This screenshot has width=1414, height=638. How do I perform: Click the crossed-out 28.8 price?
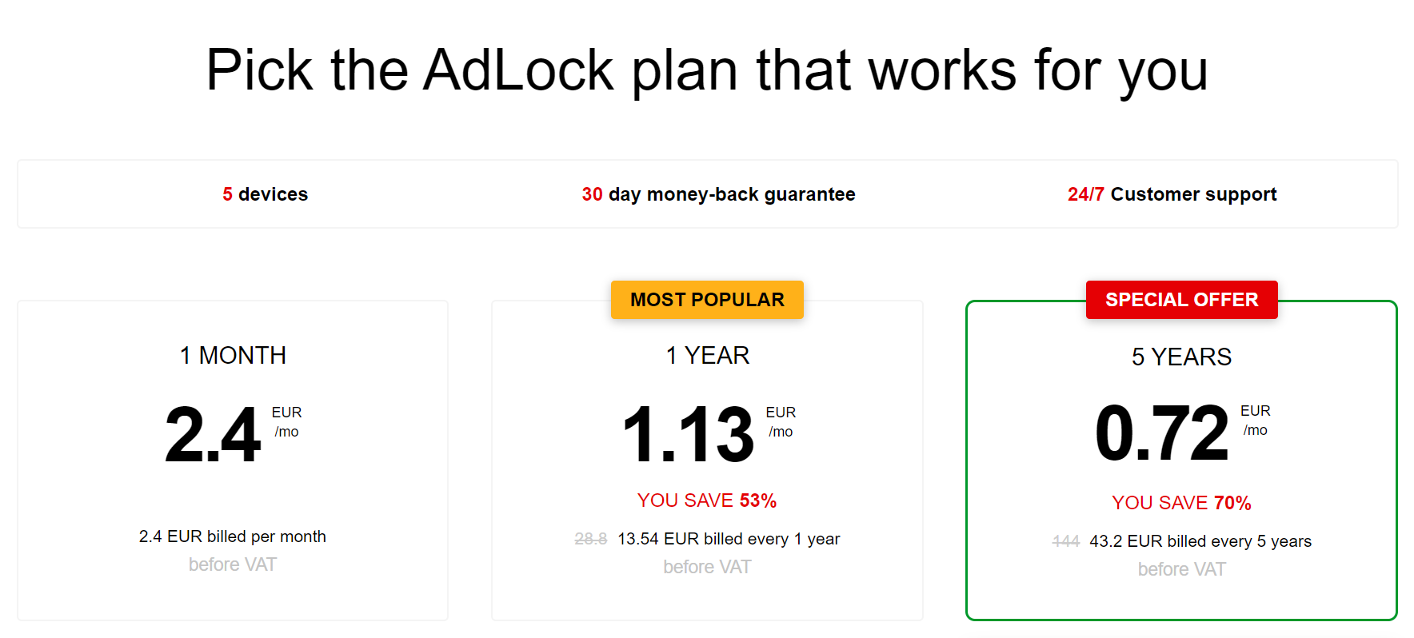pos(590,539)
